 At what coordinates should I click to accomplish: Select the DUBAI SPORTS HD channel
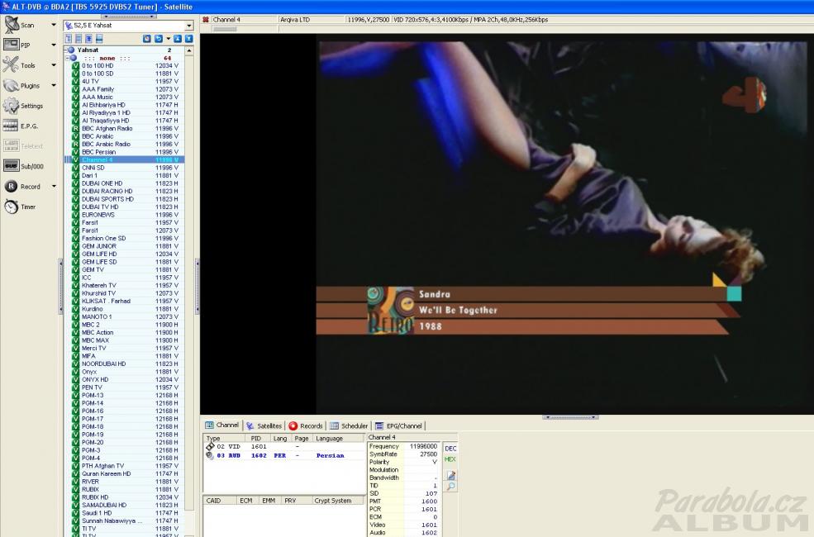click(125, 199)
